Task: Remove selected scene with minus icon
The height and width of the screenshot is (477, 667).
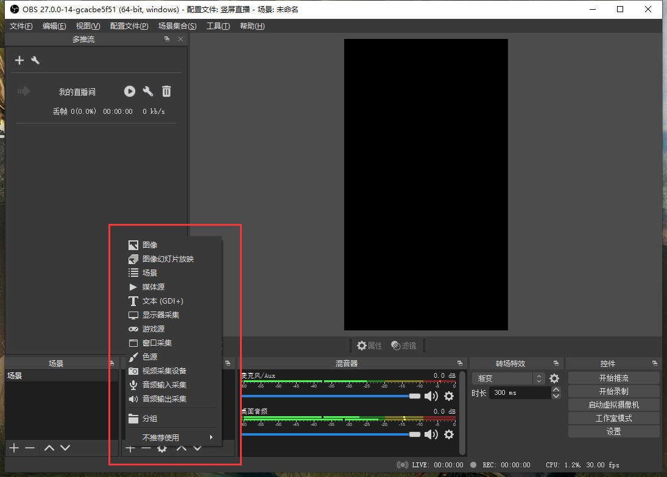Action: pos(30,448)
